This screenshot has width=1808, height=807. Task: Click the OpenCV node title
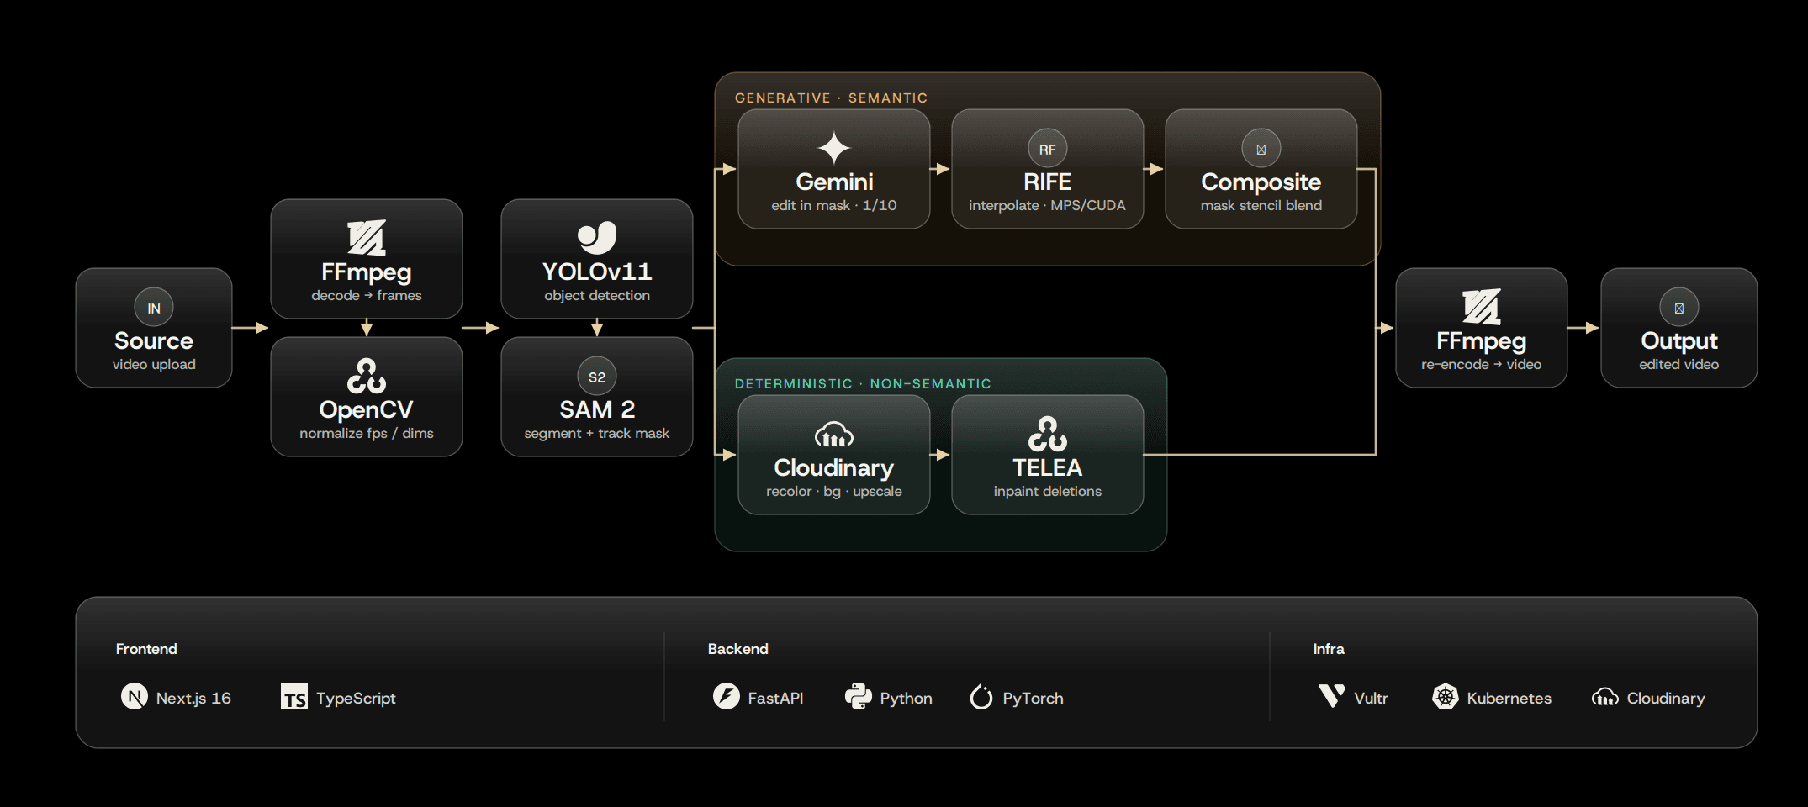pos(367,409)
